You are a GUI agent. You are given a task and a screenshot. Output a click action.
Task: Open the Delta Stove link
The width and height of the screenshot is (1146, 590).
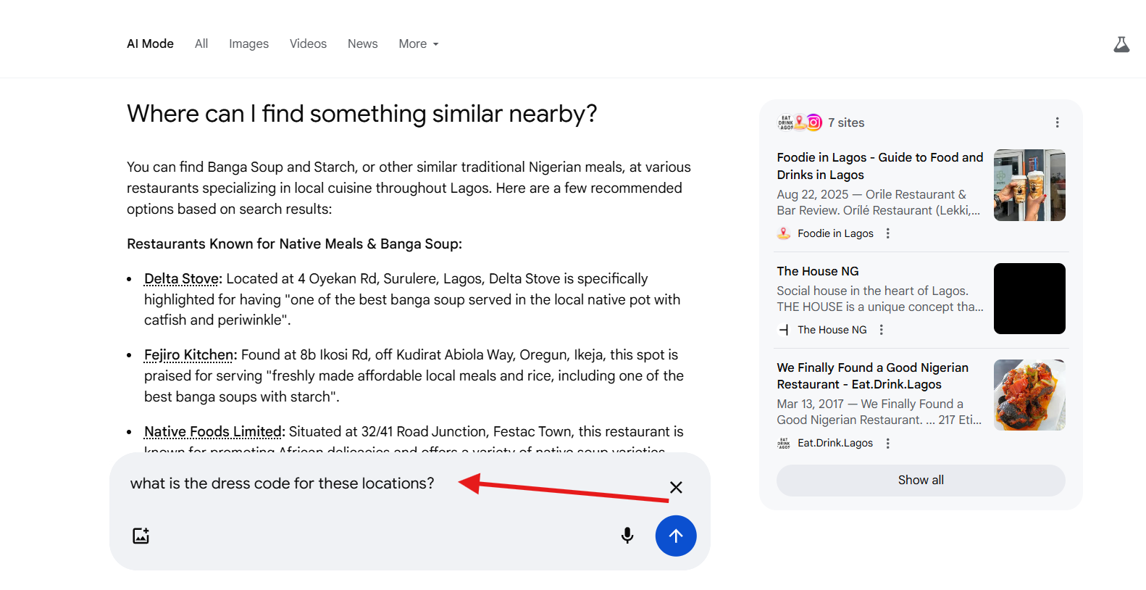181,279
